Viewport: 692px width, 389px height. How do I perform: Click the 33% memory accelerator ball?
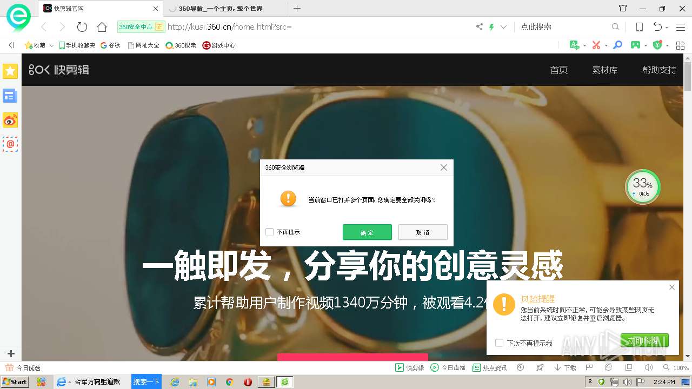click(643, 187)
